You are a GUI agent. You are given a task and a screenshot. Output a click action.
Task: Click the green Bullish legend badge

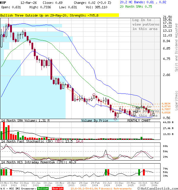(x=43, y=189)
